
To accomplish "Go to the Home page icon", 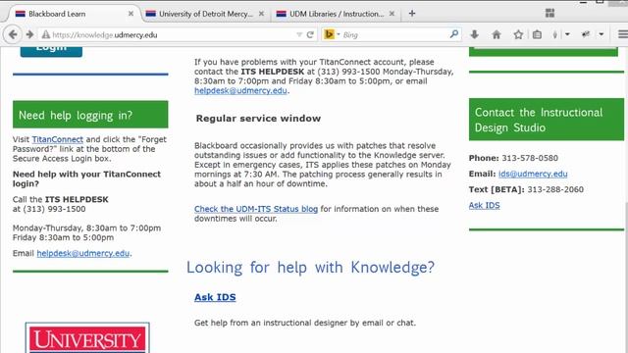I will 497,35.
